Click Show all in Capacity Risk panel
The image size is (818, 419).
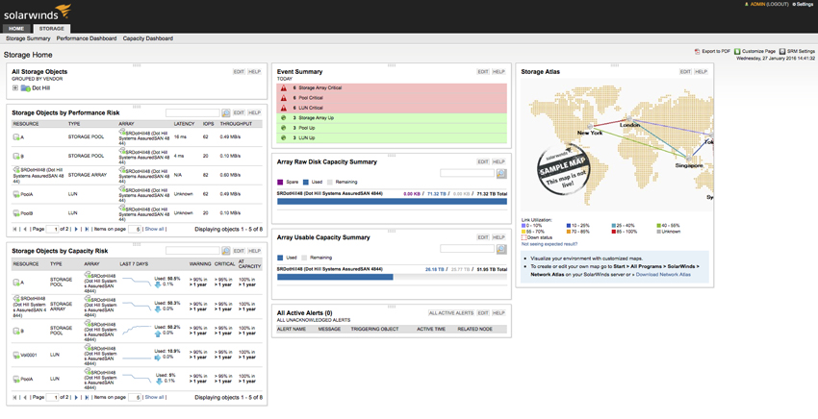154,397
